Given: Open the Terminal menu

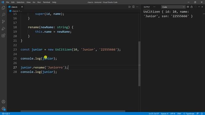Looking at the screenshot, I should [46, 2].
